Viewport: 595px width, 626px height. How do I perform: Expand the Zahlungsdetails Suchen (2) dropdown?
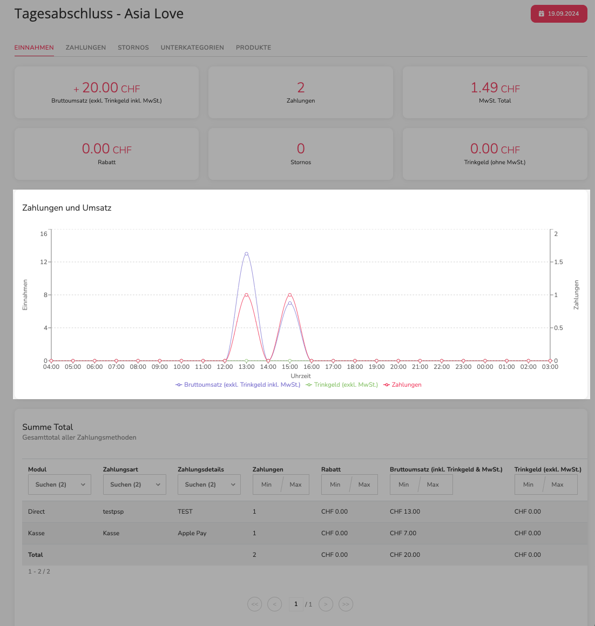click(x=209, y=484)
